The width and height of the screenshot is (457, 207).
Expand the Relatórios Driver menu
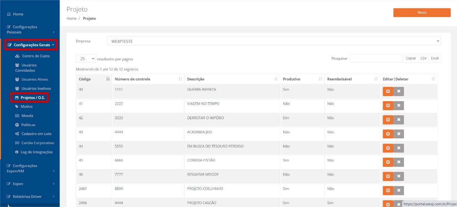30,197
